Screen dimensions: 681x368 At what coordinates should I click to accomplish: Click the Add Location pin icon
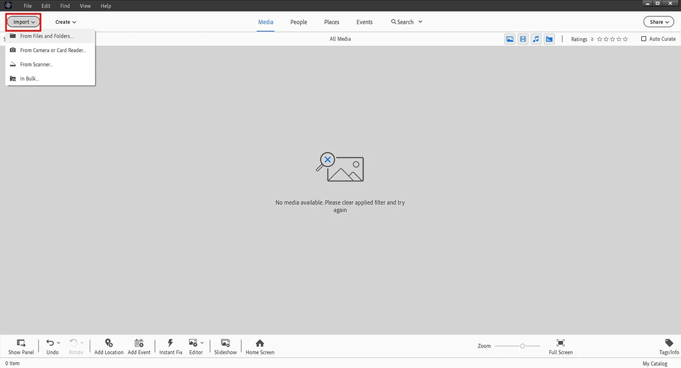click(108, 344)
